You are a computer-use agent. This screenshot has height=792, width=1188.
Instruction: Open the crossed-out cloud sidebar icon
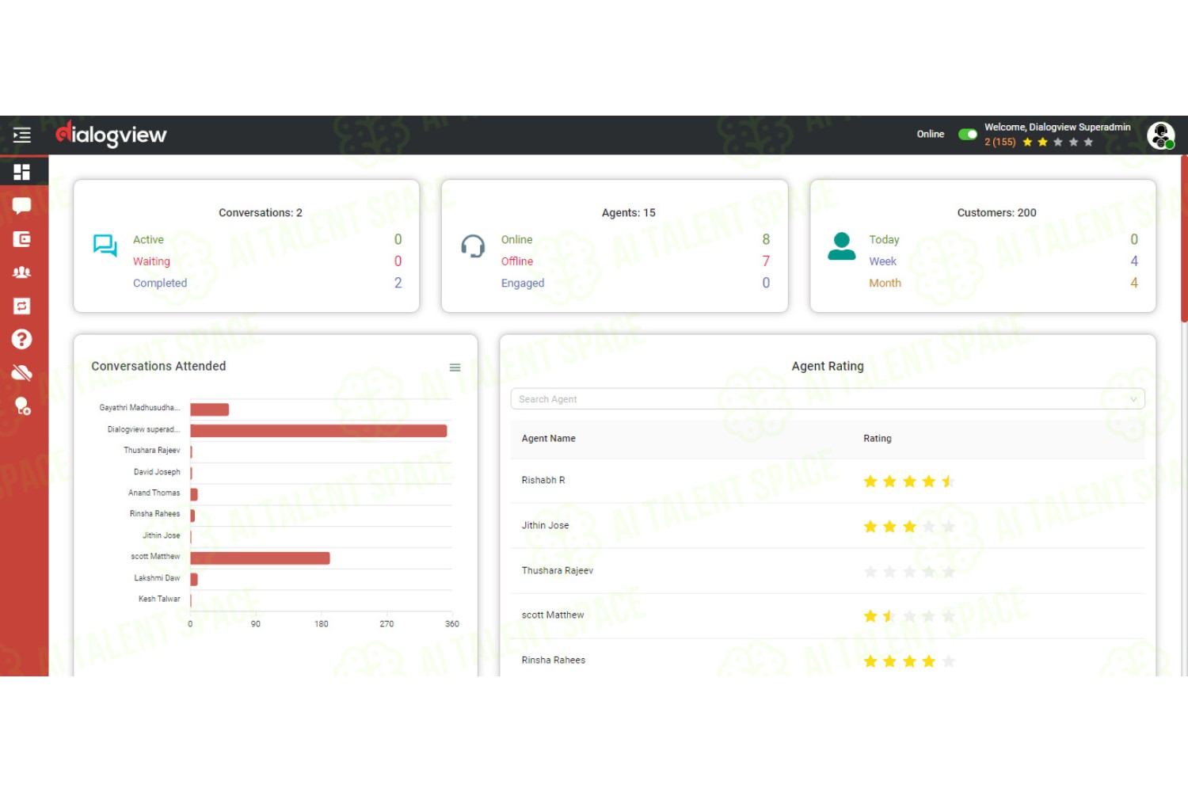click(x=22, y=372)
